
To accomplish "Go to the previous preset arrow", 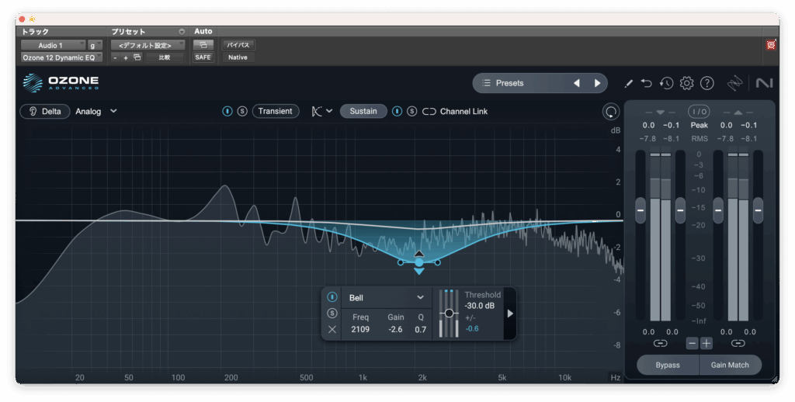I will [577, 83].
